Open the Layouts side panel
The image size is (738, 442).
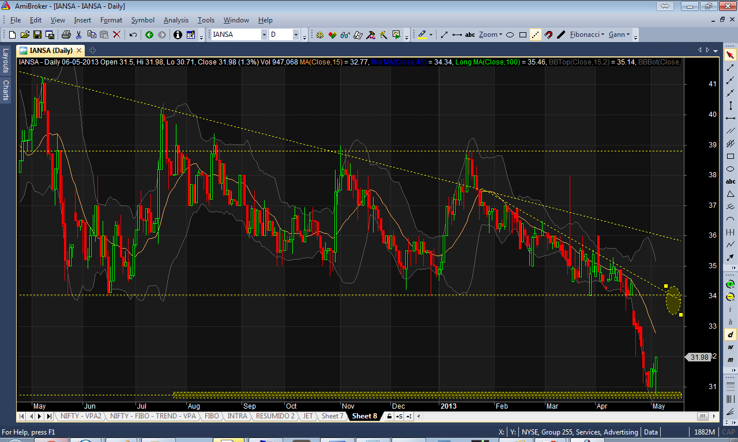pyautogui.click(x=5, y=60)
